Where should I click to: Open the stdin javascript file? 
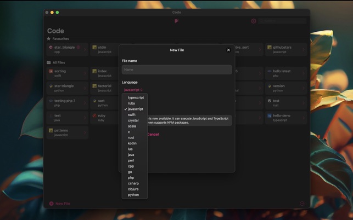click(105, 49)
